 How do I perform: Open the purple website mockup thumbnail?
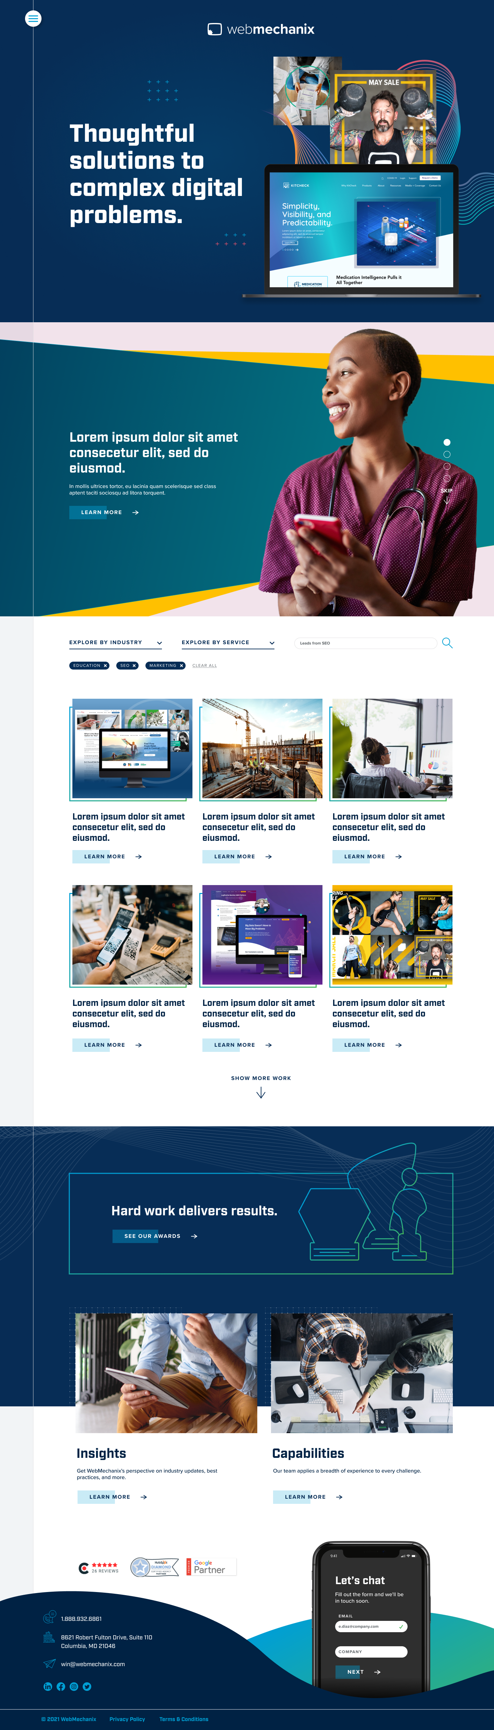click(x=262, y=935)
